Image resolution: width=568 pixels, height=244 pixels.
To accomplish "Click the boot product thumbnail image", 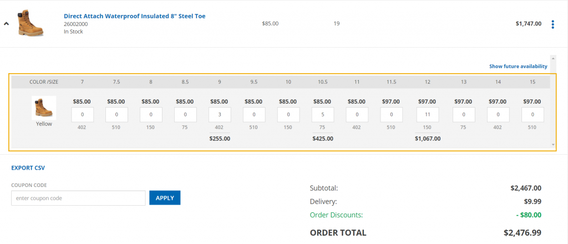I will click(31, 23).
